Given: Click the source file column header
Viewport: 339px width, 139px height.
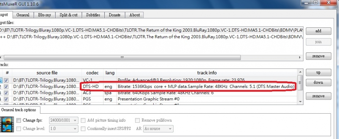Looking at the screenshot, I should coord(47,73).
